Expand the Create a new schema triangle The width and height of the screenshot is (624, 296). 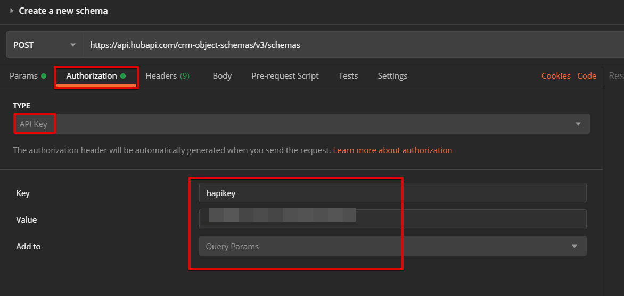pyautogui.click(x=12, y=11)
